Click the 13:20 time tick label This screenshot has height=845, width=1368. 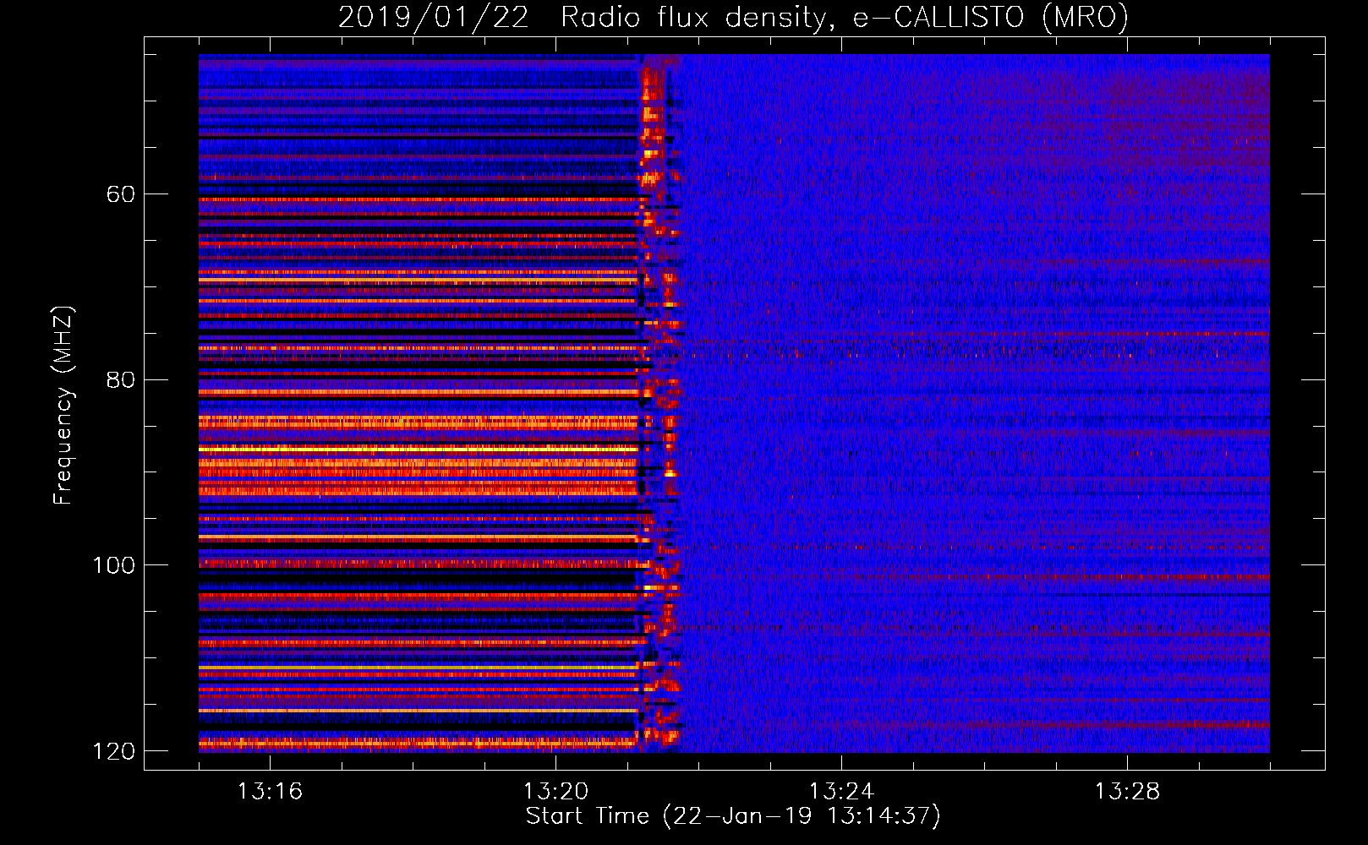(x=555, y=791)
